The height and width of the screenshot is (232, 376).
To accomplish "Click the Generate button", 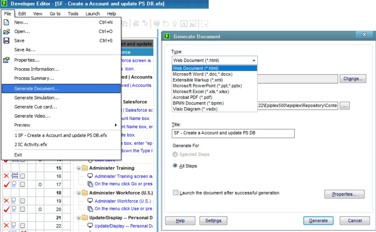I will 318,220.
